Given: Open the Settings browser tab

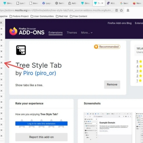Looking at the screenshot, I should tap(60, 3).
